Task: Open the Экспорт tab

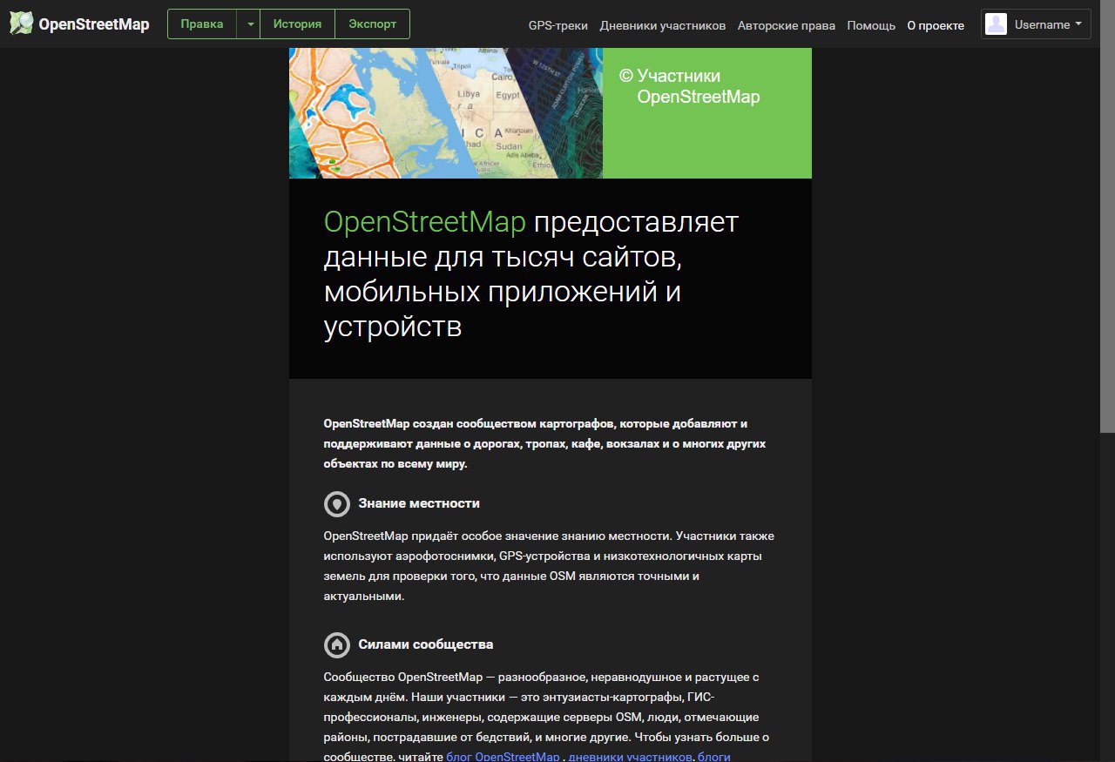Action: (x=372, y=24)
